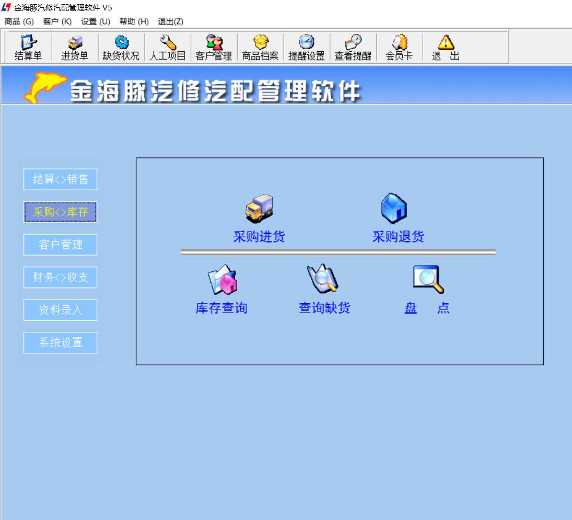572x520 pixels.
Task: Select the 系统设置 sidebar button
Action: [x=60, y=343]
